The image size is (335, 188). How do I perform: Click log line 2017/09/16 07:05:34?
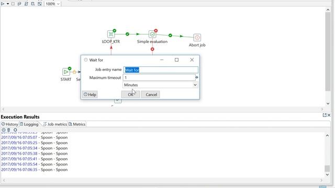coord(35,148)
